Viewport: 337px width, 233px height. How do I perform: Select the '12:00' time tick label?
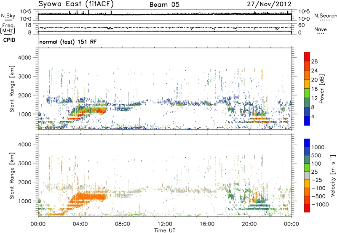165,224
